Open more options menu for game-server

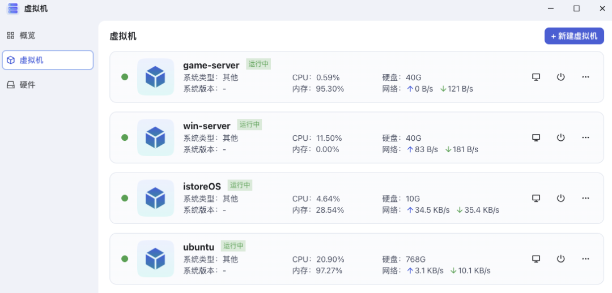pyautogui.click(x=585, y=77)
